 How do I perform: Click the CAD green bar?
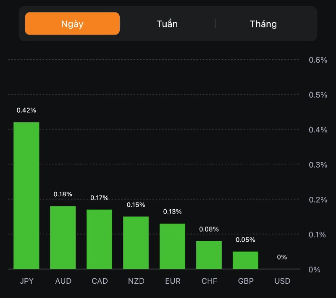[x=100, y=239]
